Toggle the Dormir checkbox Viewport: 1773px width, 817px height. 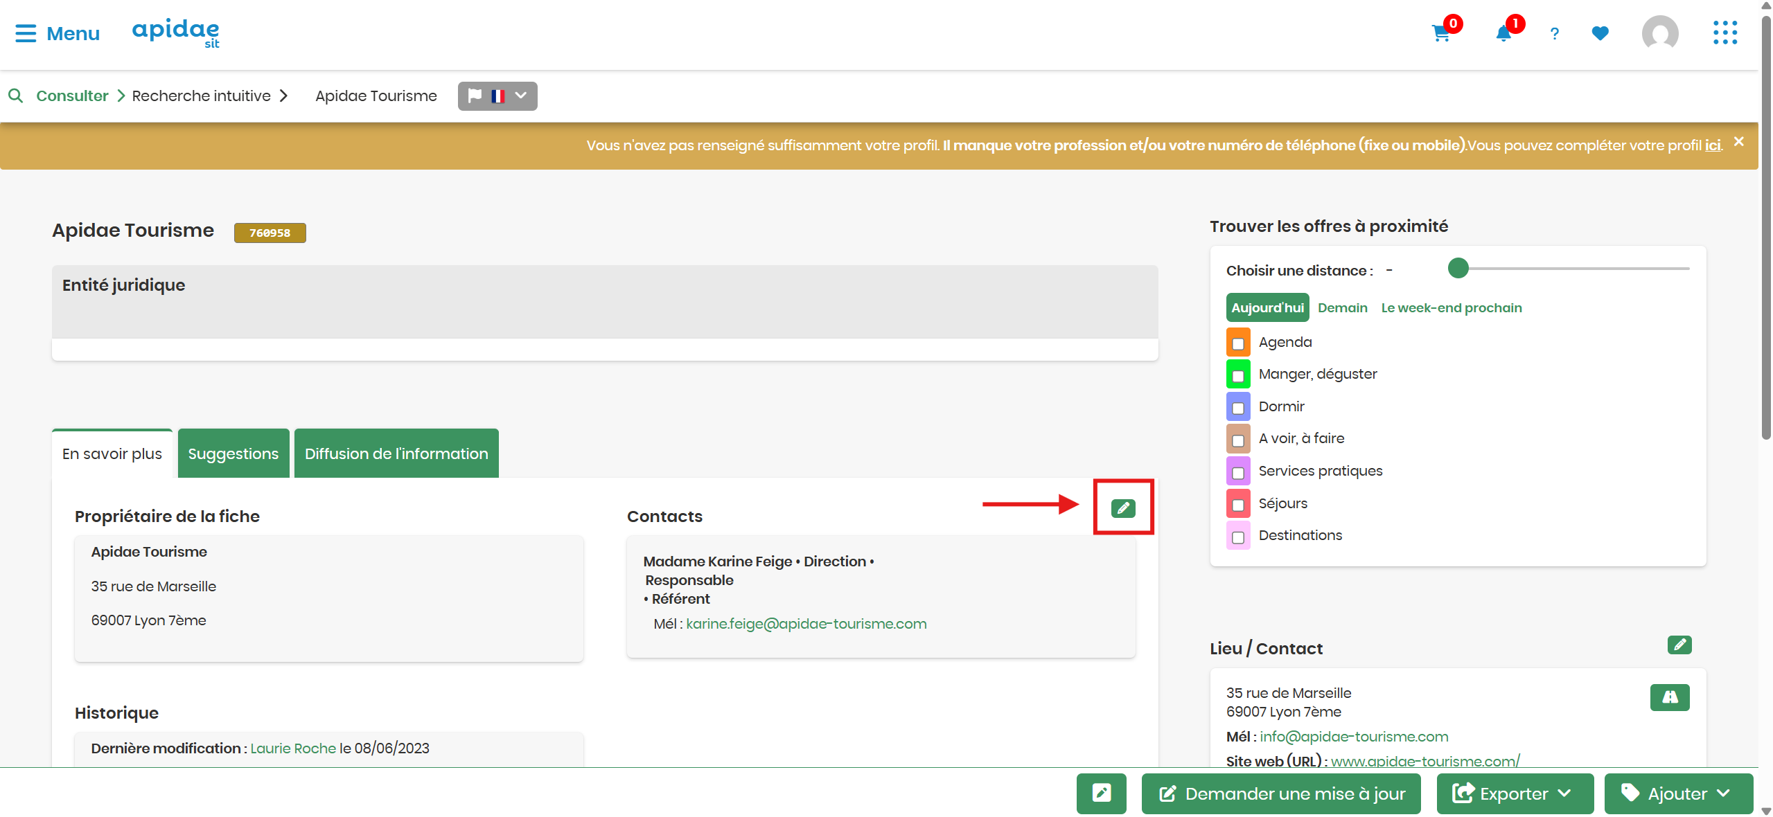pyautogui.click(x=1238, y=407)
